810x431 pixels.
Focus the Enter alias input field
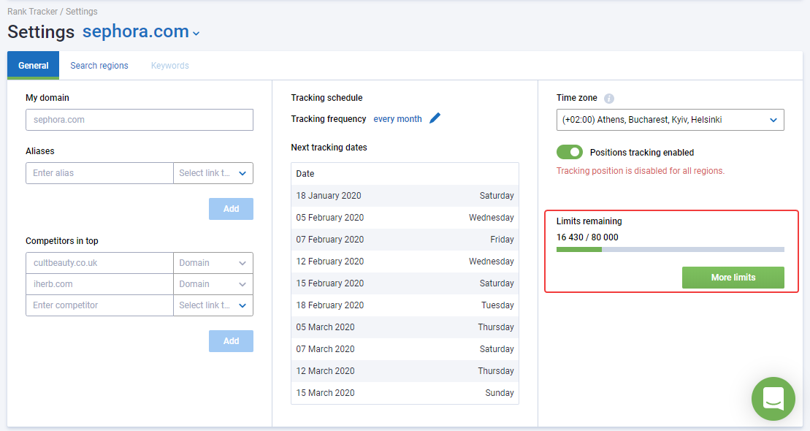click(x=100, y=173)
